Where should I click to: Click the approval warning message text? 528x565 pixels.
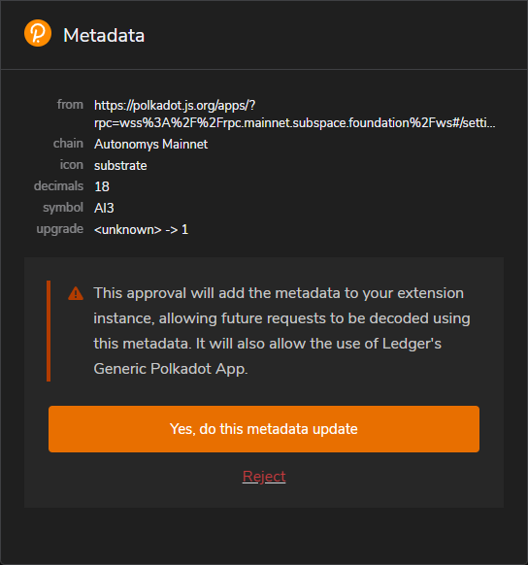pos(281,331)
